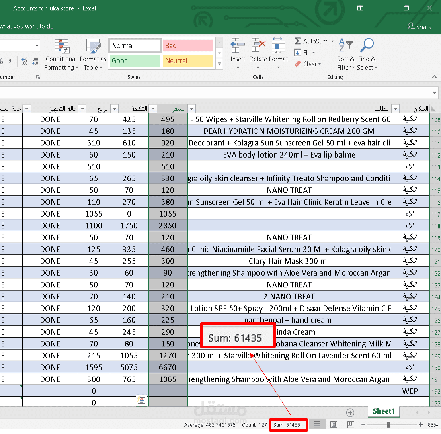Expand the cell styles gallery

pyautogui.click(x=219, y=64)
